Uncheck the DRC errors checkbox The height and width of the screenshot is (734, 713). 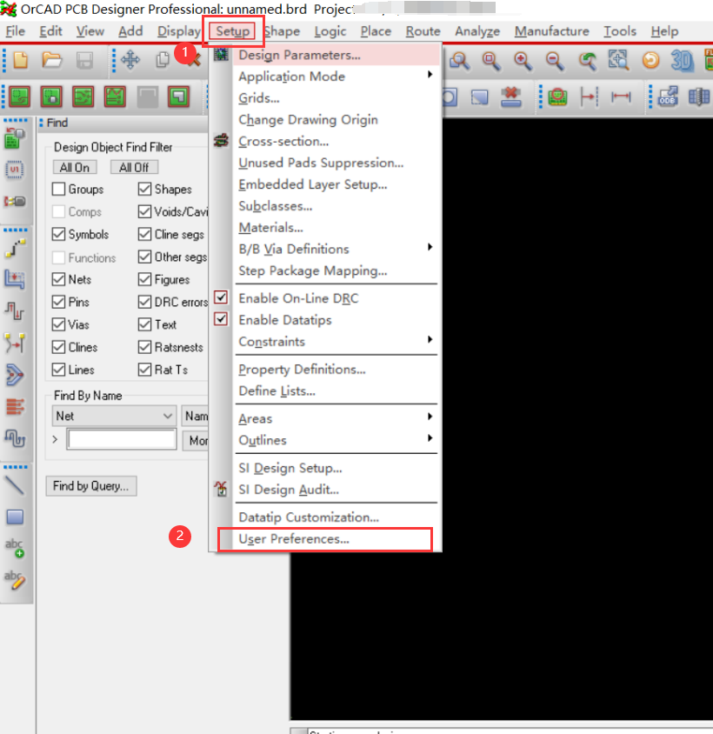[144, 302]
